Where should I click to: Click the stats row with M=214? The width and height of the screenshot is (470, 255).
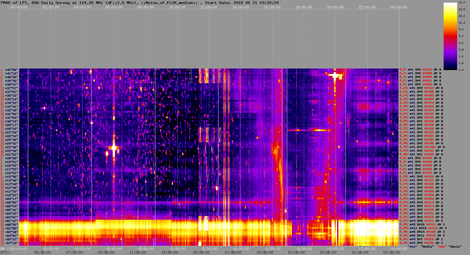[x=421, y=203]
